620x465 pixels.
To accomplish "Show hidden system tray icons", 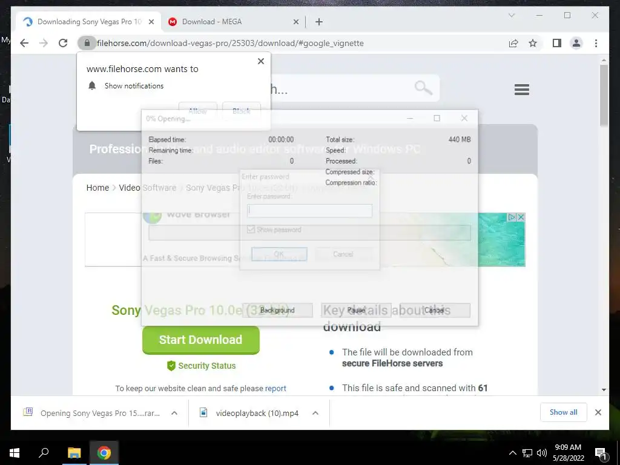I will pyautogui.click(x=512, y=453).
